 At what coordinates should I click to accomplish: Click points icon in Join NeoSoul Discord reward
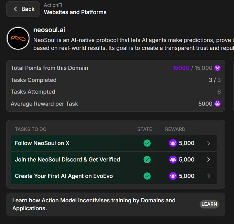point(173,160)
